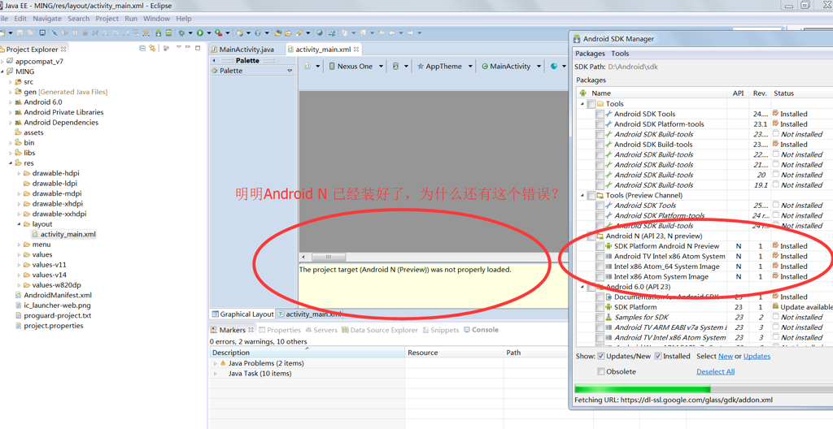Screen dimensions: 833x429
Task: Open the Web Browser globe icon
Action: pos(320,33)
